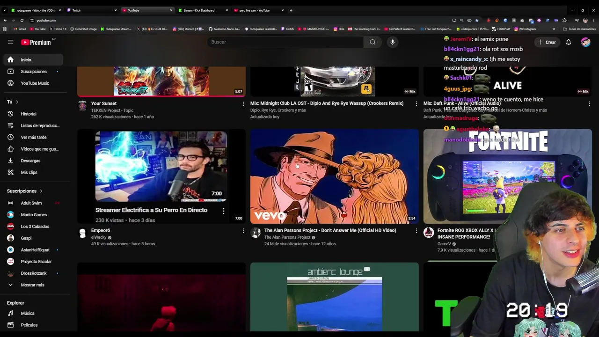Go to Inicio in sidebar
The width and height of the screenshot is (599, 337).
[32, 60]
